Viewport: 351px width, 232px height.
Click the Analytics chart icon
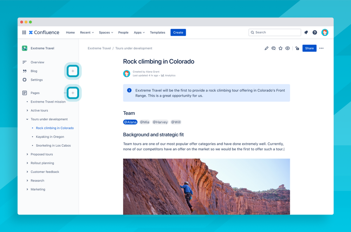tap(163, 75)
